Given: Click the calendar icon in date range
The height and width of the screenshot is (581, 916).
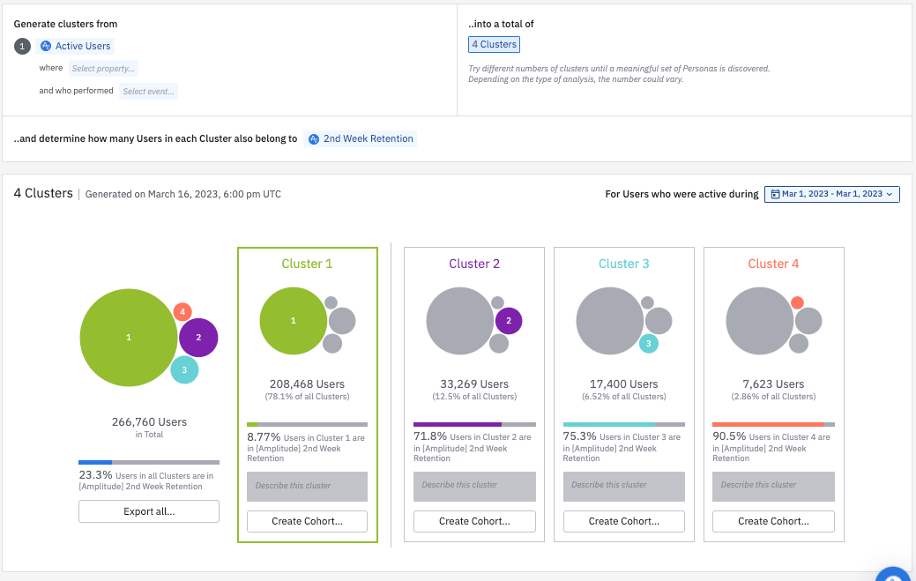Looking at the screenshot, I should (x=775, y=194).
